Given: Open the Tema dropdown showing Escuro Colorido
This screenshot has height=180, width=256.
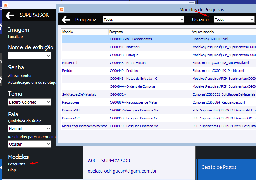Looking at the screenshot, I should tap(30, 102).
